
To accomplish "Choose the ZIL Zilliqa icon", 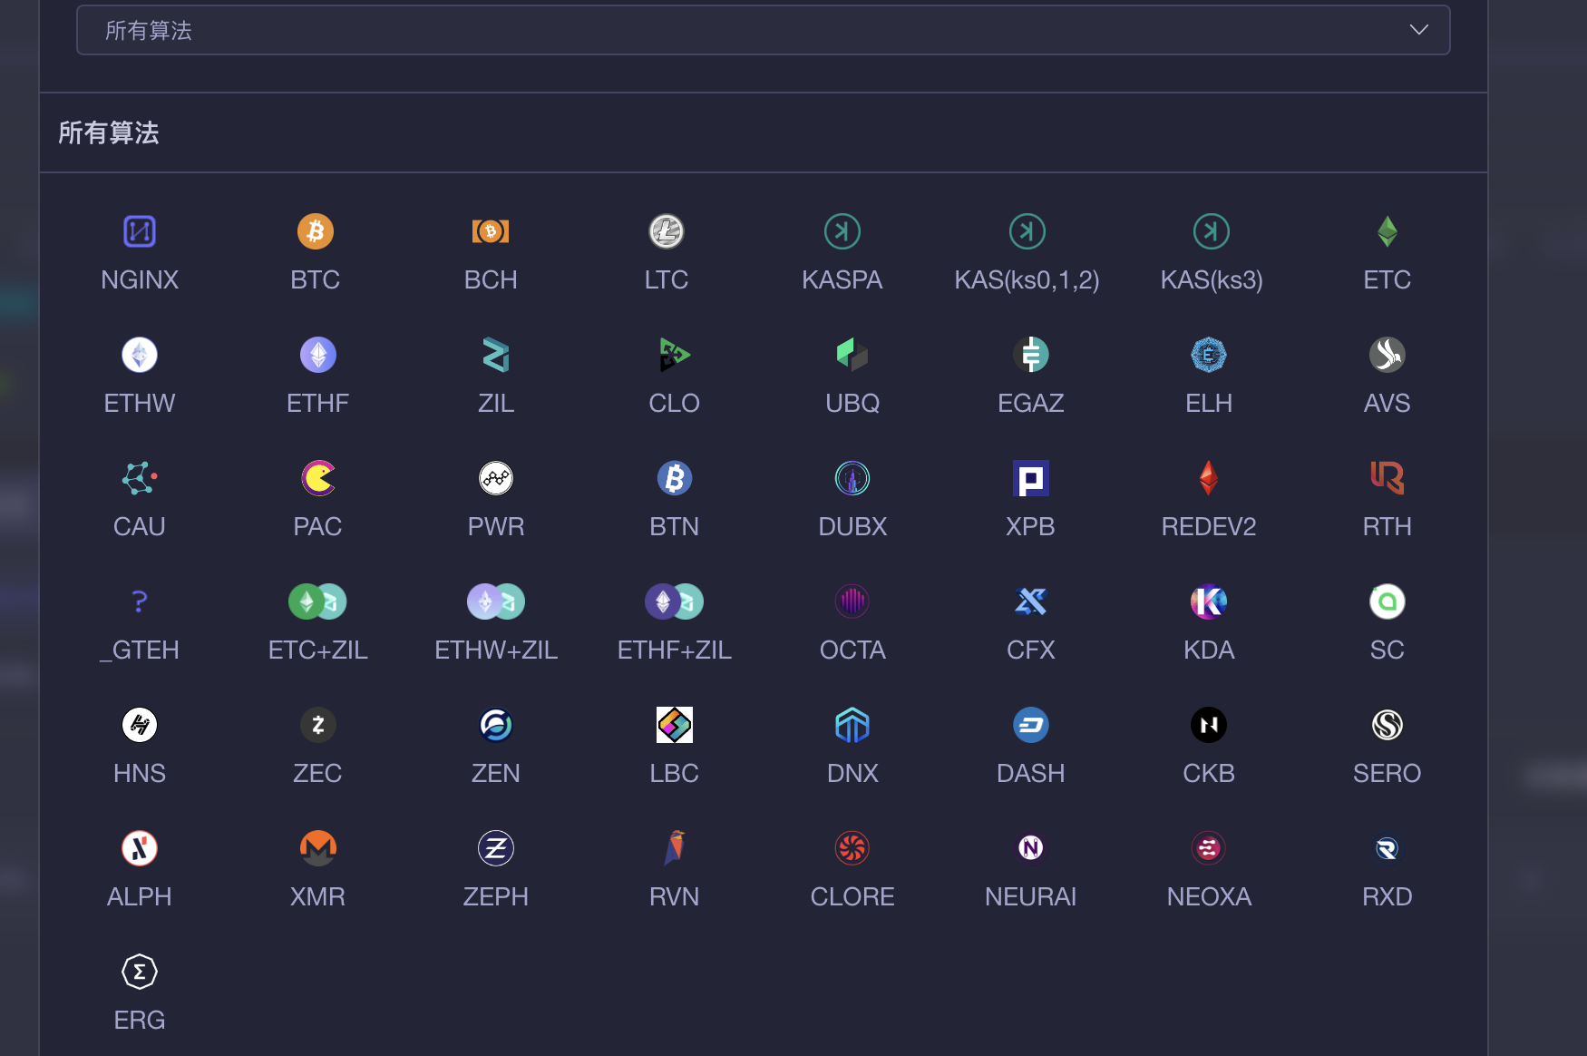I will (496, 355).
